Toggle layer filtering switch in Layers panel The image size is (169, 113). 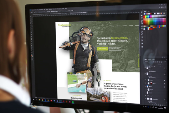click(x=165, y=62)
